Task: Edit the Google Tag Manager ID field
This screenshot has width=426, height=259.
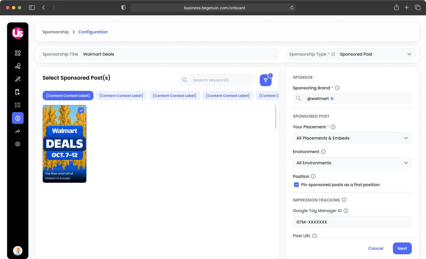Action: (x=352, y=222)
